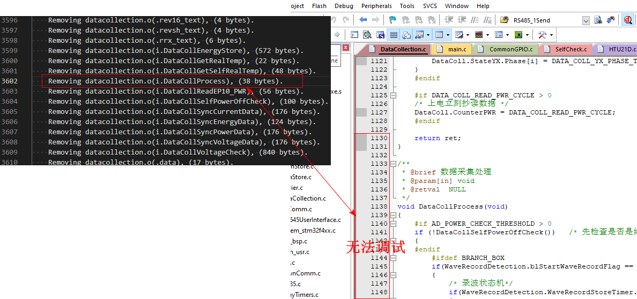Image resolution: width=637 pixels, height=299 pixels.
Task: Open the System Viewer Windows button
Action: tap(519, 34)
